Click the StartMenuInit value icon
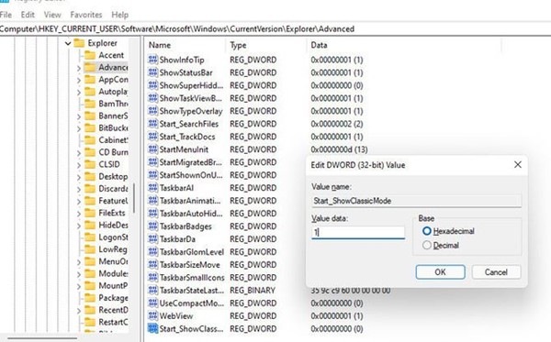The height and width of the screenshot is (342, 551). [152, 149]
